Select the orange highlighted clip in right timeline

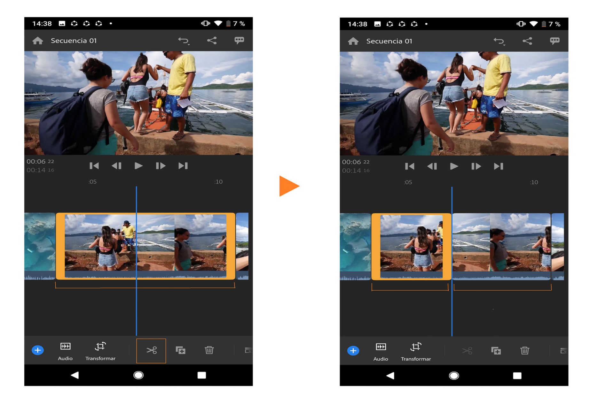411,246
